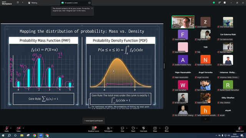246x138 pixels.
Task: Select Raihan Riyadh Ramadhan avatar tile
Action: (x=228, y=85)
